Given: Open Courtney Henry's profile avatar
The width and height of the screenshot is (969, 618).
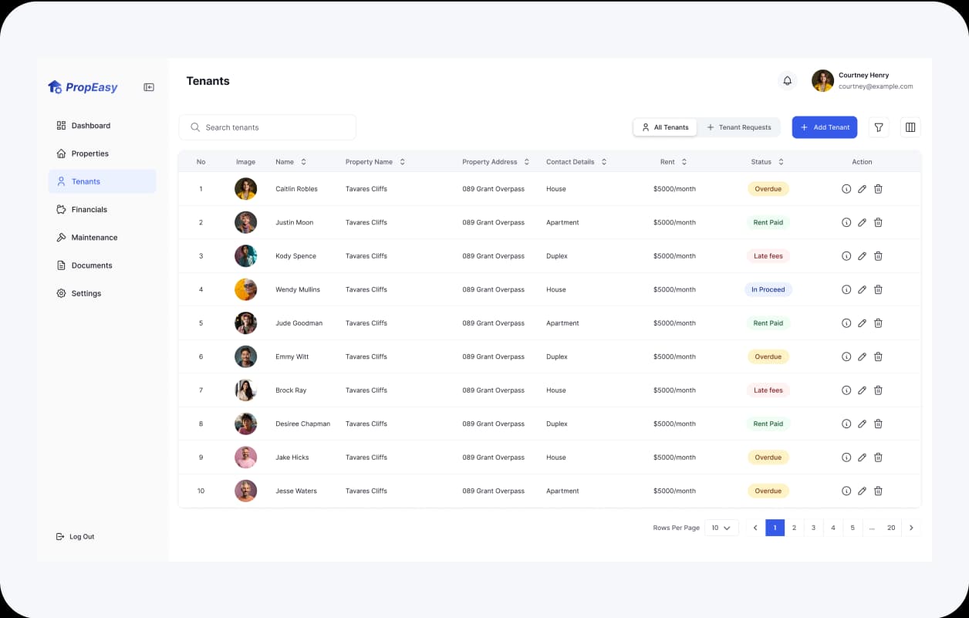Looking at the screenshot, I should (822, 81).
